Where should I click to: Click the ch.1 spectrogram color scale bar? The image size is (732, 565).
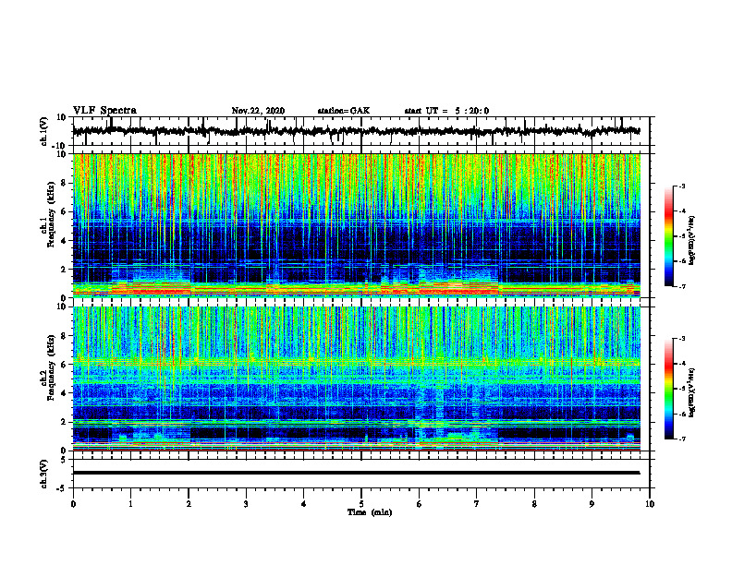669,236
